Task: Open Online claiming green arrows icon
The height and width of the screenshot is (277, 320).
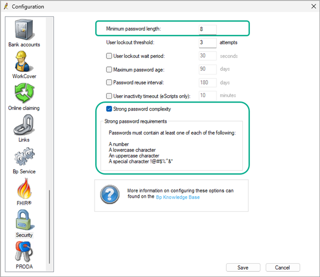Action: [24, 93]
